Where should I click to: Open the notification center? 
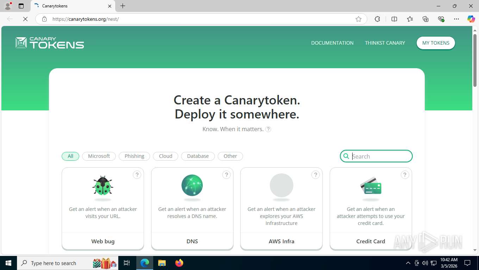[x=467, y=263]
